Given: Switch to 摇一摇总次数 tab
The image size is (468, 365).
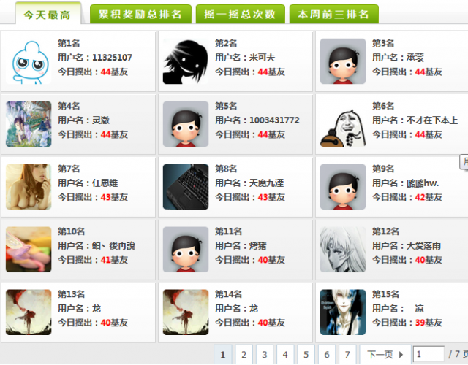Looking at the screenshot, I should [241, 14].
